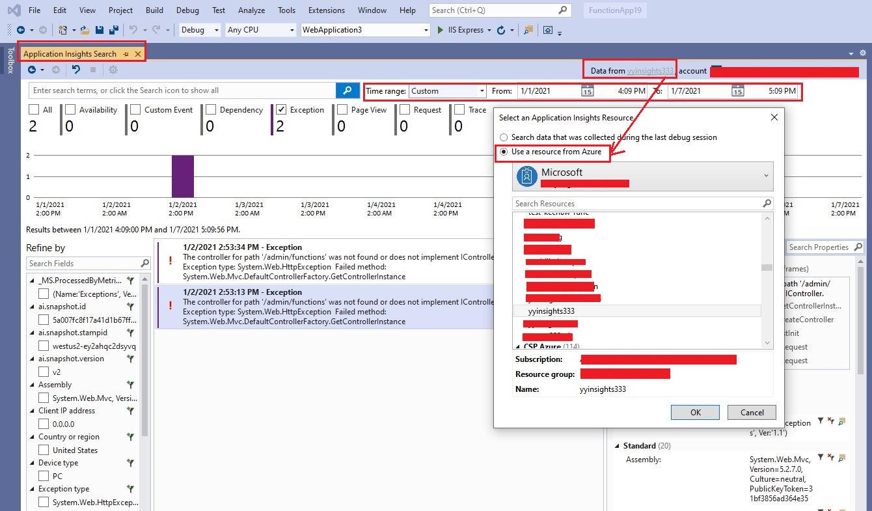Select the 2:53:13 PM exception result
This screenshot has height=511, width=872.
(x=324, y=307)
